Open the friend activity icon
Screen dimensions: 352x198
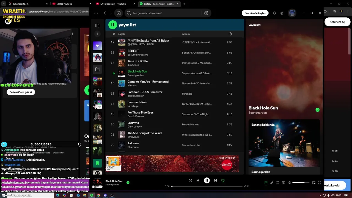pos(282,13)
